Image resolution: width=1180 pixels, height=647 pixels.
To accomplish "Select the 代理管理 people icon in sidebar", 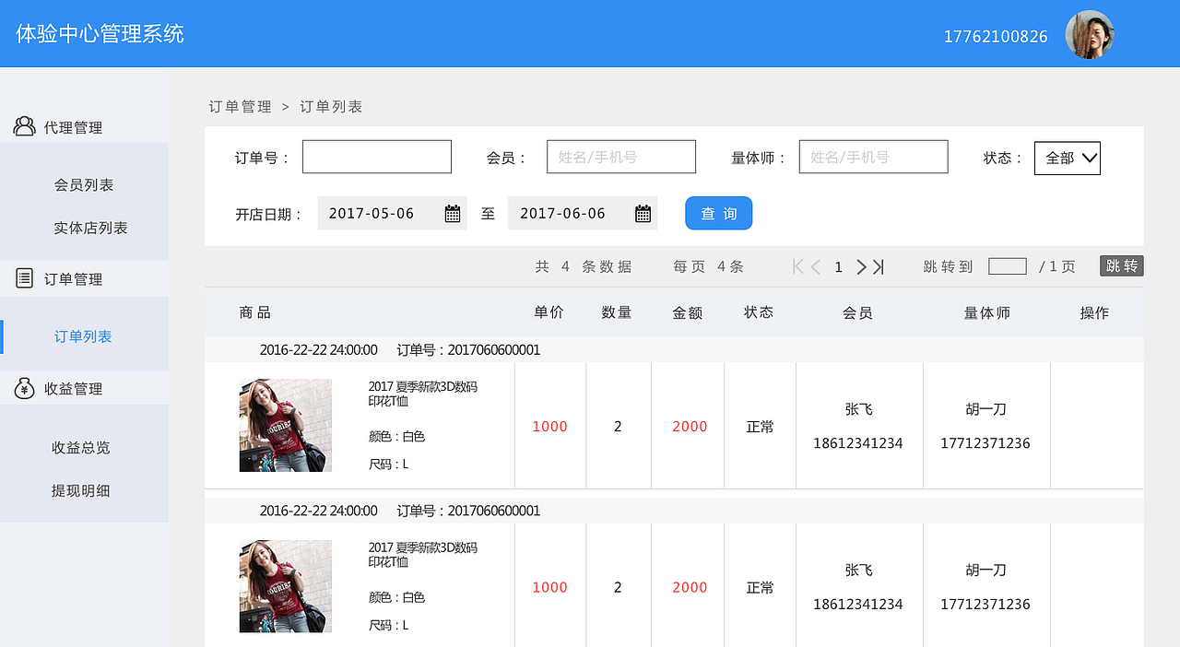I will click(x=24, y=125).
